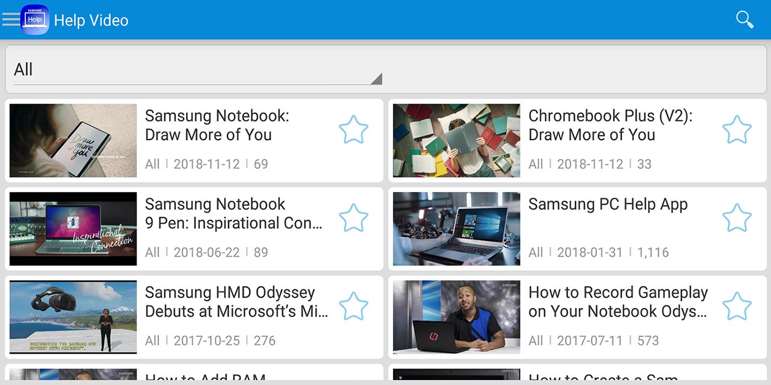Viewport: 771px width, 385px height.
Task: Favorite the Chromebook Plus (V2) video
Action: (x=736, y=130)
